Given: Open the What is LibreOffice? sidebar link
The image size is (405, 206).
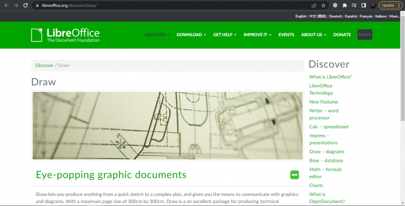Looking at the screenshot, I should click(x=330, y=77).
